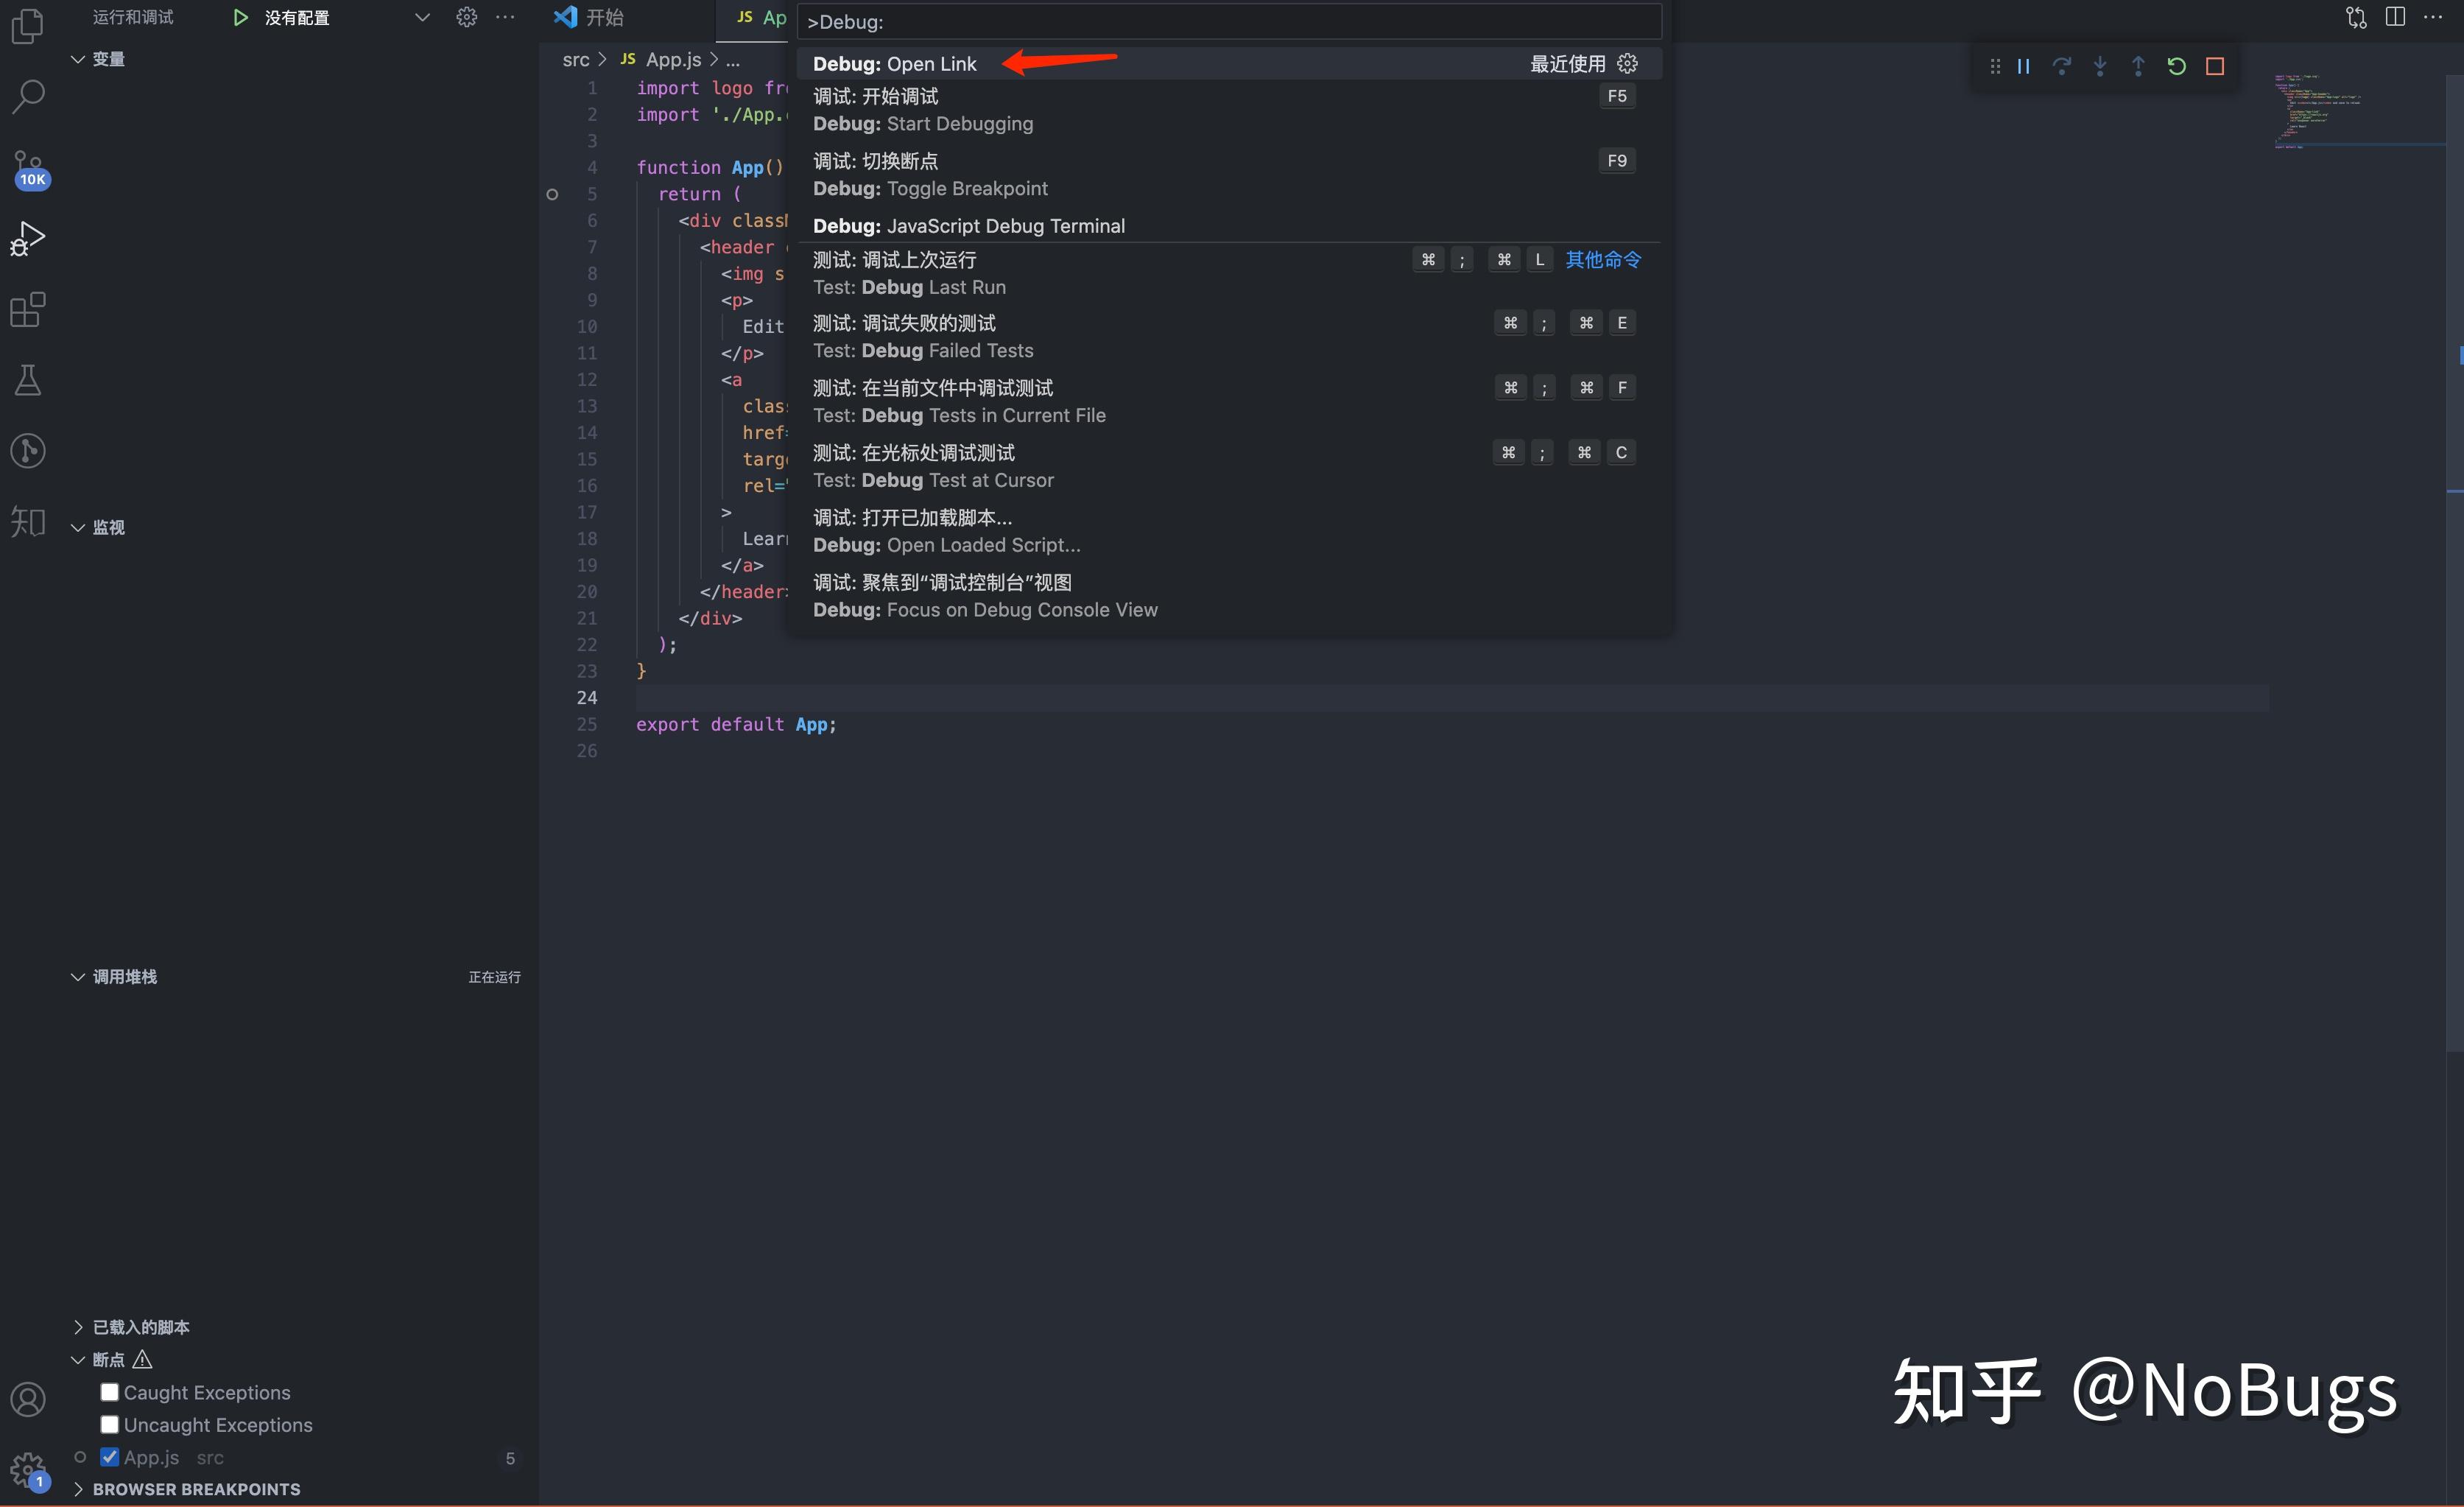This screenshot has width=2464, height=1507.
Task: Open the Search view
Action: coord(27,96)
